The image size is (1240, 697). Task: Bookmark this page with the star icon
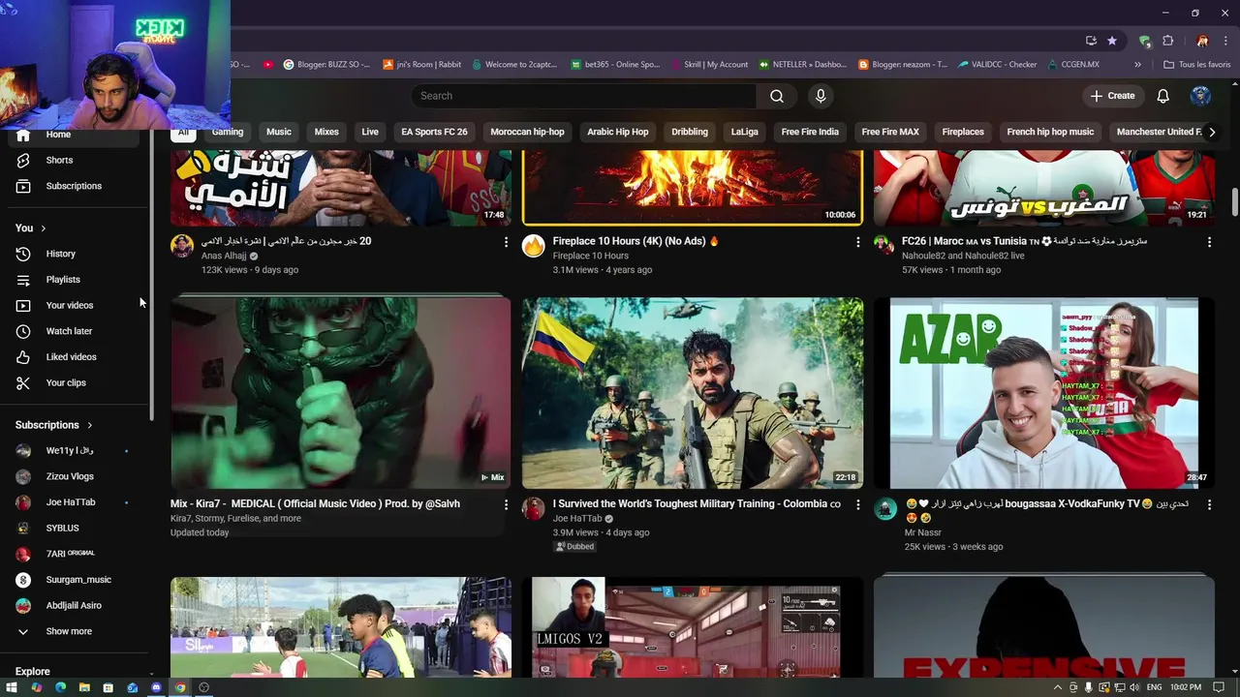pos(1112,41)
